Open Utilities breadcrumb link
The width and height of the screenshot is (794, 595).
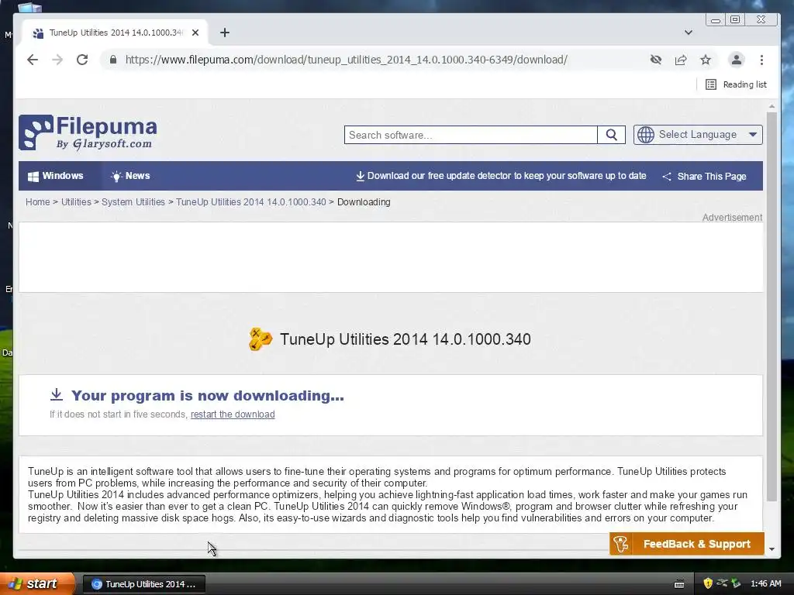point(76,202)
